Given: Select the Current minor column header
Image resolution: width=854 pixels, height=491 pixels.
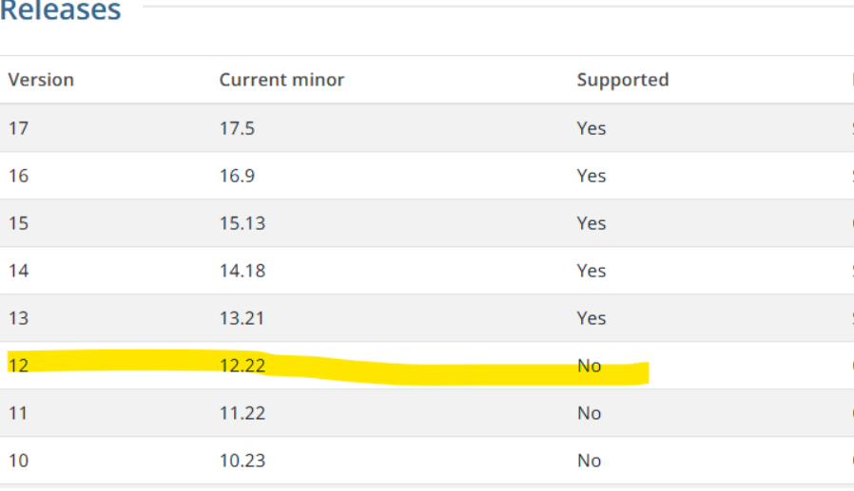Looking at the screenshot, I should (x=281, y=80).
